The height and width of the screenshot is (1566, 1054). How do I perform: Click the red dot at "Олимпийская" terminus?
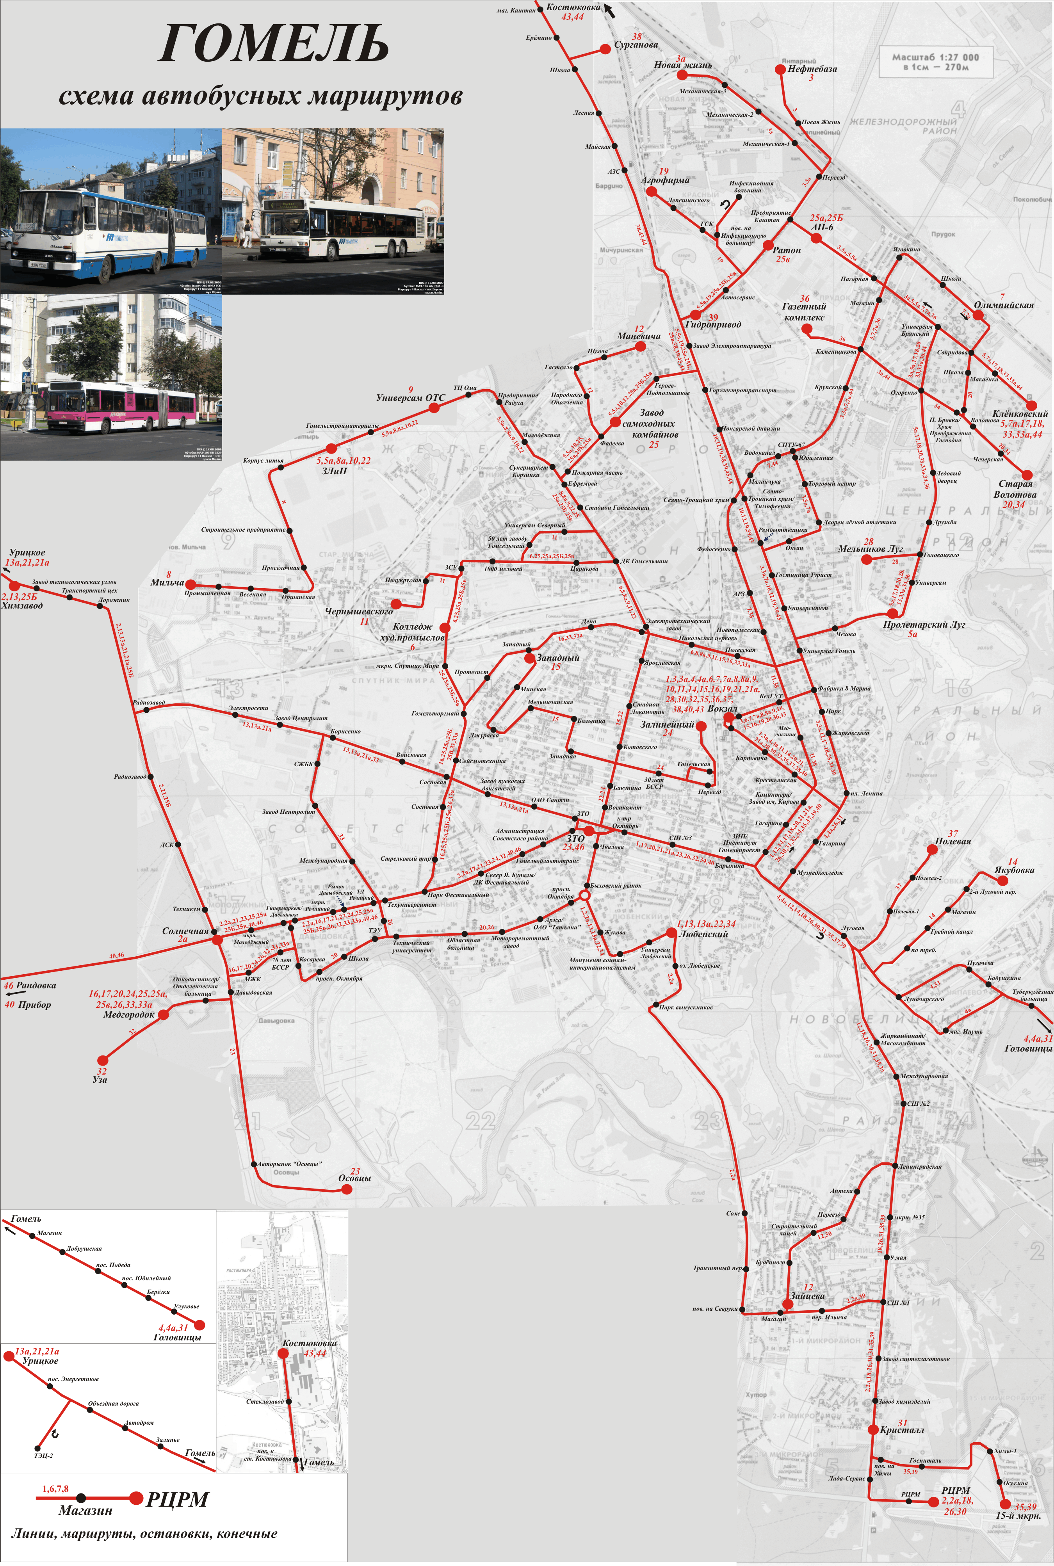tap(978, 315)
